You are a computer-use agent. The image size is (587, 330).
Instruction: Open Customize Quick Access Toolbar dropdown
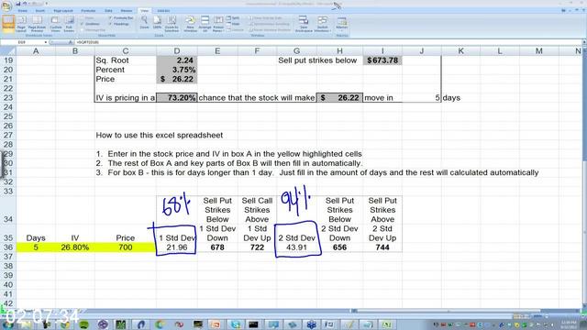pos(46,4)
